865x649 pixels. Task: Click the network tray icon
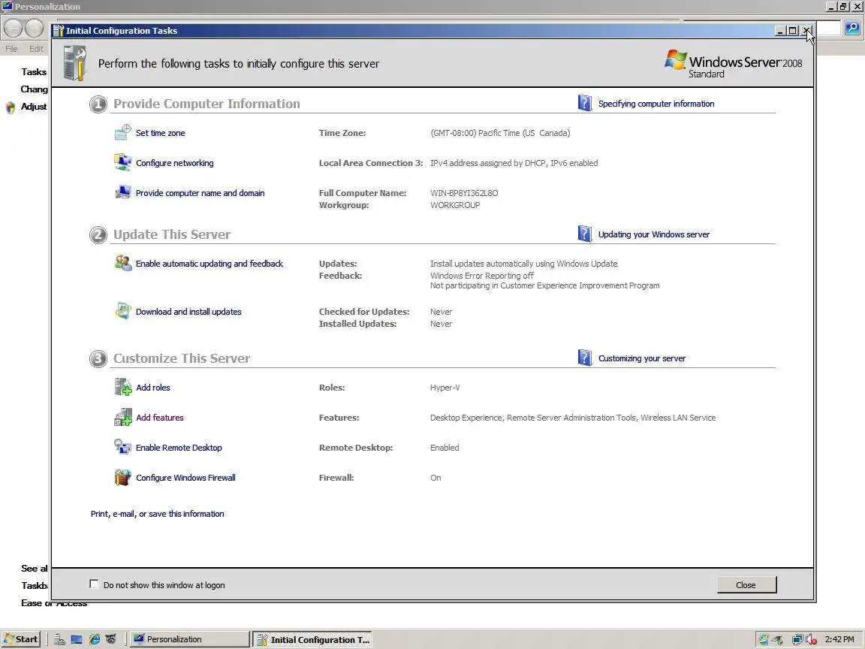[797, 640]
